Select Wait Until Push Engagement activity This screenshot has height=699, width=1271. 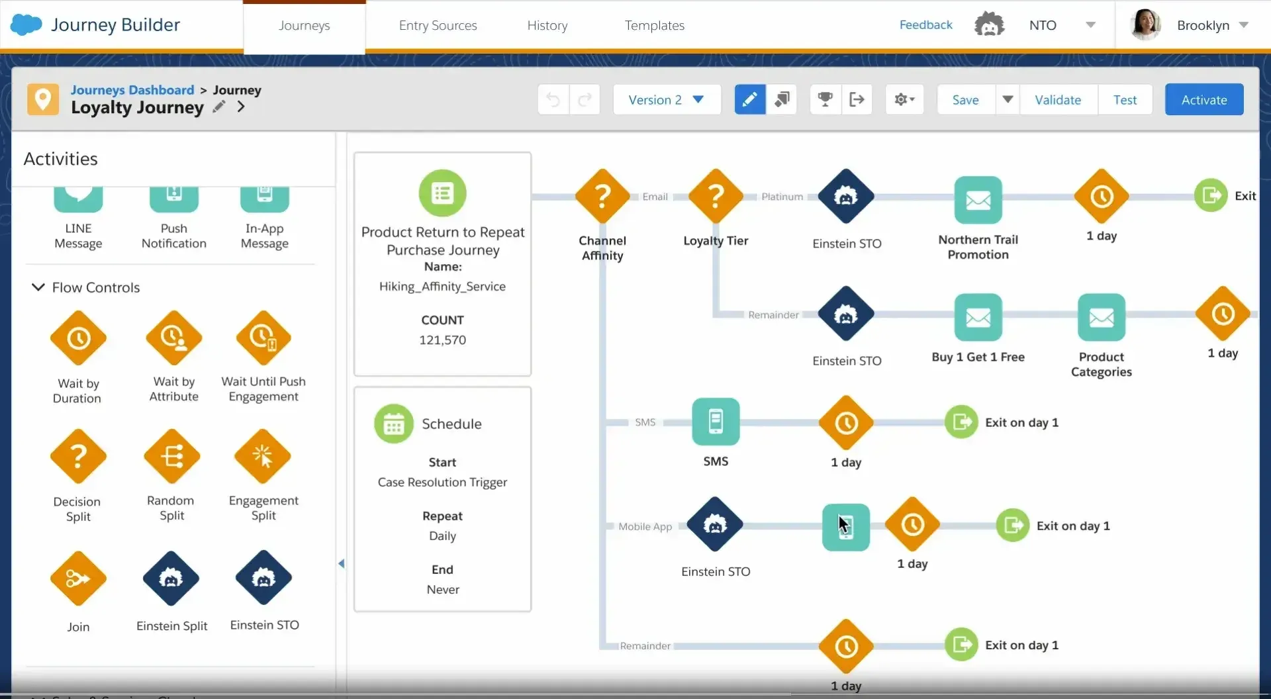263,338
